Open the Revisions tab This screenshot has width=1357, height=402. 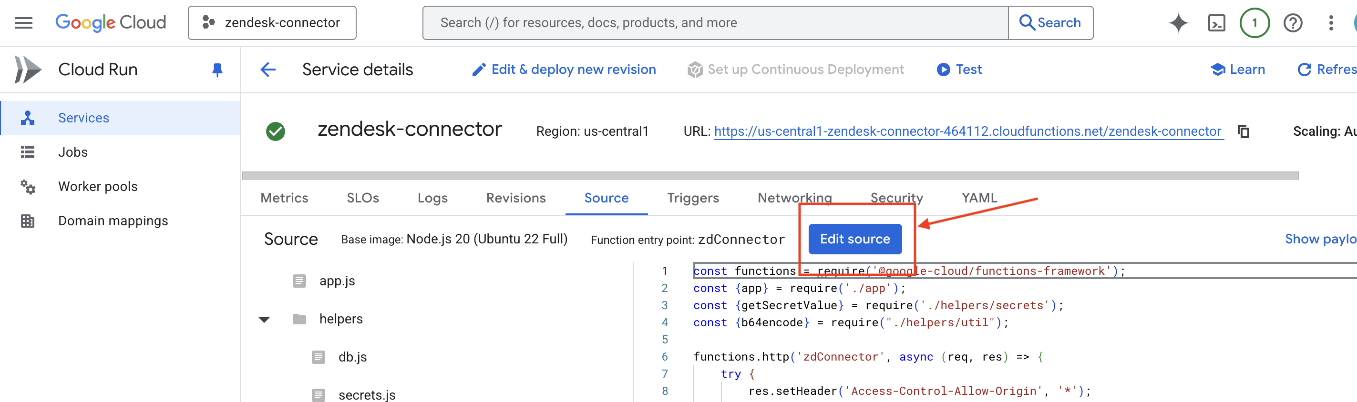click(x=515, y=198)
